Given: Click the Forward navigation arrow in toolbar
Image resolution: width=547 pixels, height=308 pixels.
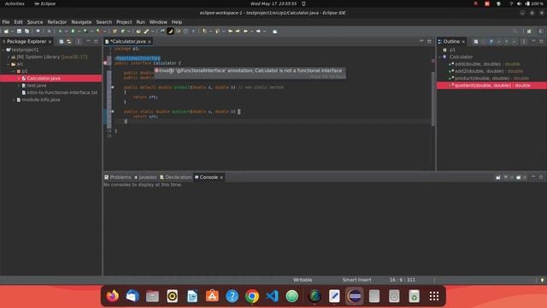Looking at the screenshot, I should pos(258,32).
